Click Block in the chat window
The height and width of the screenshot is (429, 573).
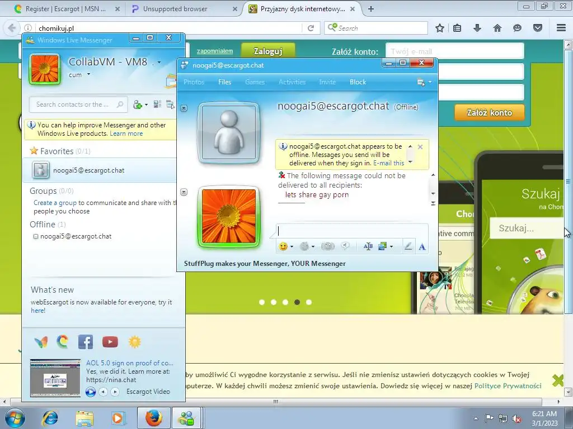click(x=358, y=82)
